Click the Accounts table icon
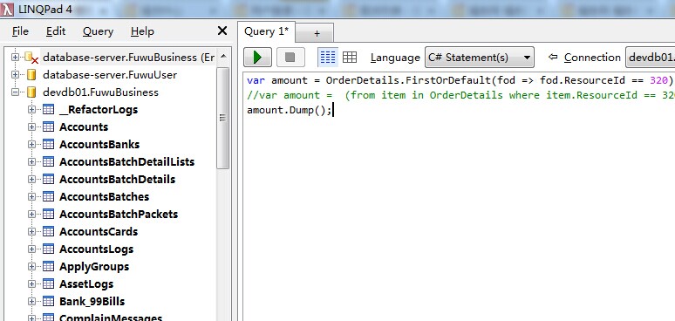The height and width of the screenshot is (321, 675). [x=48, y=127]
